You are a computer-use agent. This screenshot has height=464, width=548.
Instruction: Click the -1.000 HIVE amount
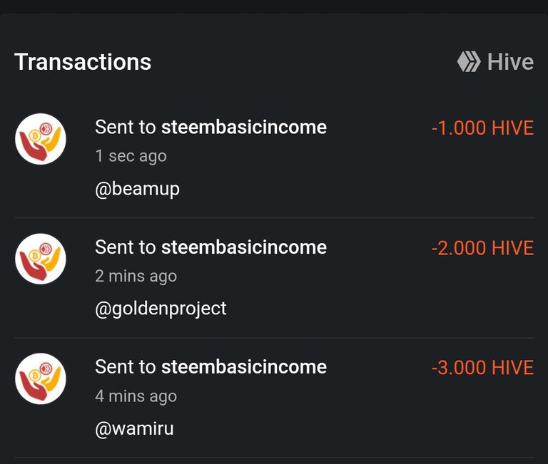(482, 128)
